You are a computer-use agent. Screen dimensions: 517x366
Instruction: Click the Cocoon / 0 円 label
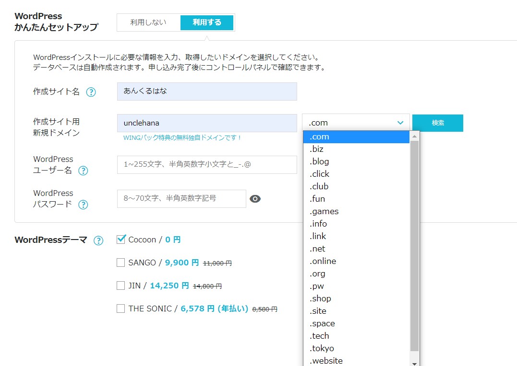(154, 240)
